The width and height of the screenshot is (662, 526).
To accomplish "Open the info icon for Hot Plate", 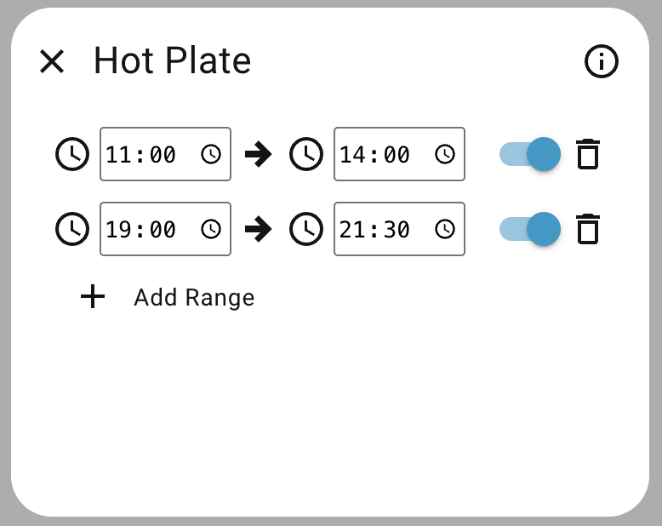I will point(602,61).
